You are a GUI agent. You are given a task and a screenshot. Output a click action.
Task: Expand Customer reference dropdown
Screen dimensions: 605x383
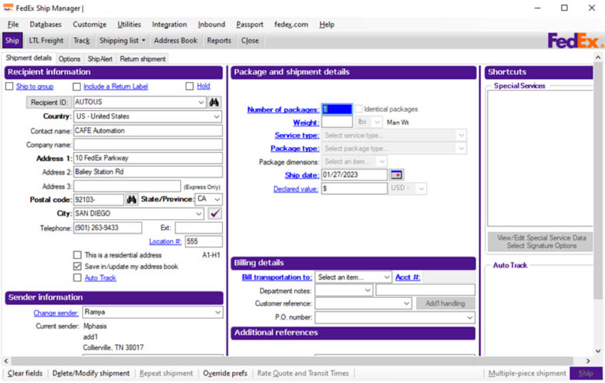point(406,303)
